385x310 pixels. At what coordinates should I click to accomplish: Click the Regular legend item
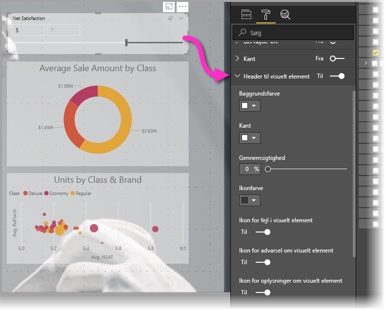[81, 193]
